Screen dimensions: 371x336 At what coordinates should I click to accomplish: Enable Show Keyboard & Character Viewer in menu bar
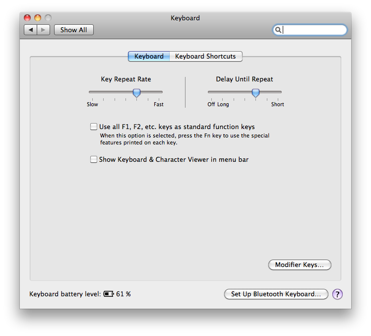(94, 159)
